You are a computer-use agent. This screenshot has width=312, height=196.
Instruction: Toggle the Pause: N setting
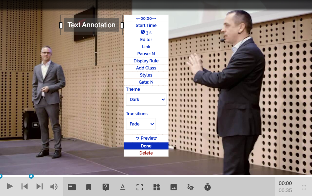(x=146, y=54)
